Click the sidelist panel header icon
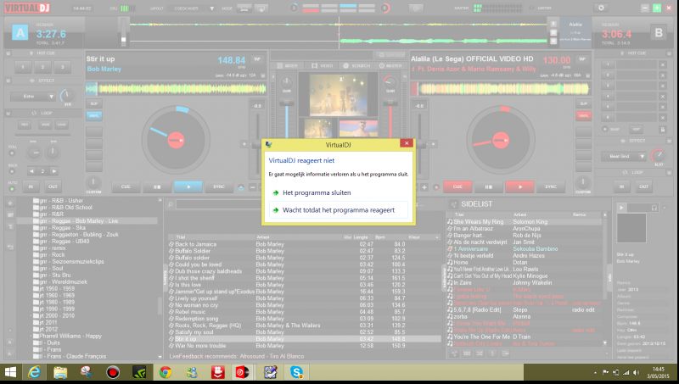679x384 pixels. pos(453,204)
